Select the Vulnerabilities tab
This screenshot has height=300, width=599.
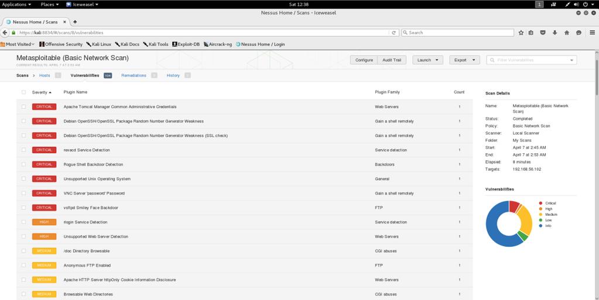click(x=85, y=75)
